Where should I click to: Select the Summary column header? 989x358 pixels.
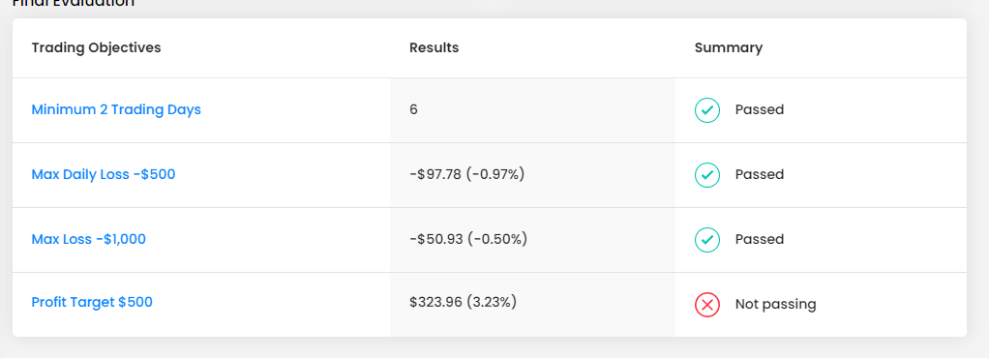coord(729,48)
